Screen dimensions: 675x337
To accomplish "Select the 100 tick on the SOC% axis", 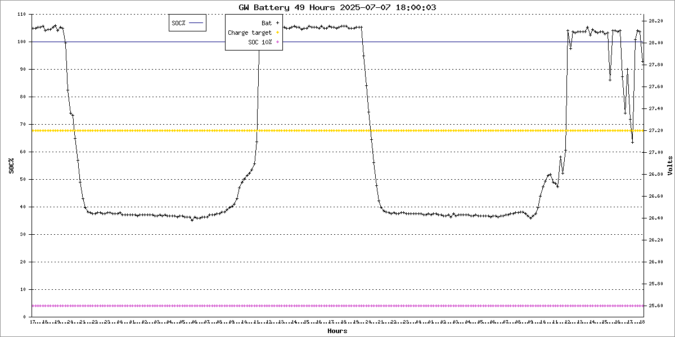I will (22, 42).
